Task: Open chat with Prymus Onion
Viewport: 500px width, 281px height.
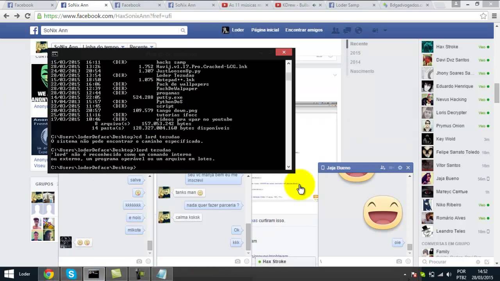Action: [455, 126]
